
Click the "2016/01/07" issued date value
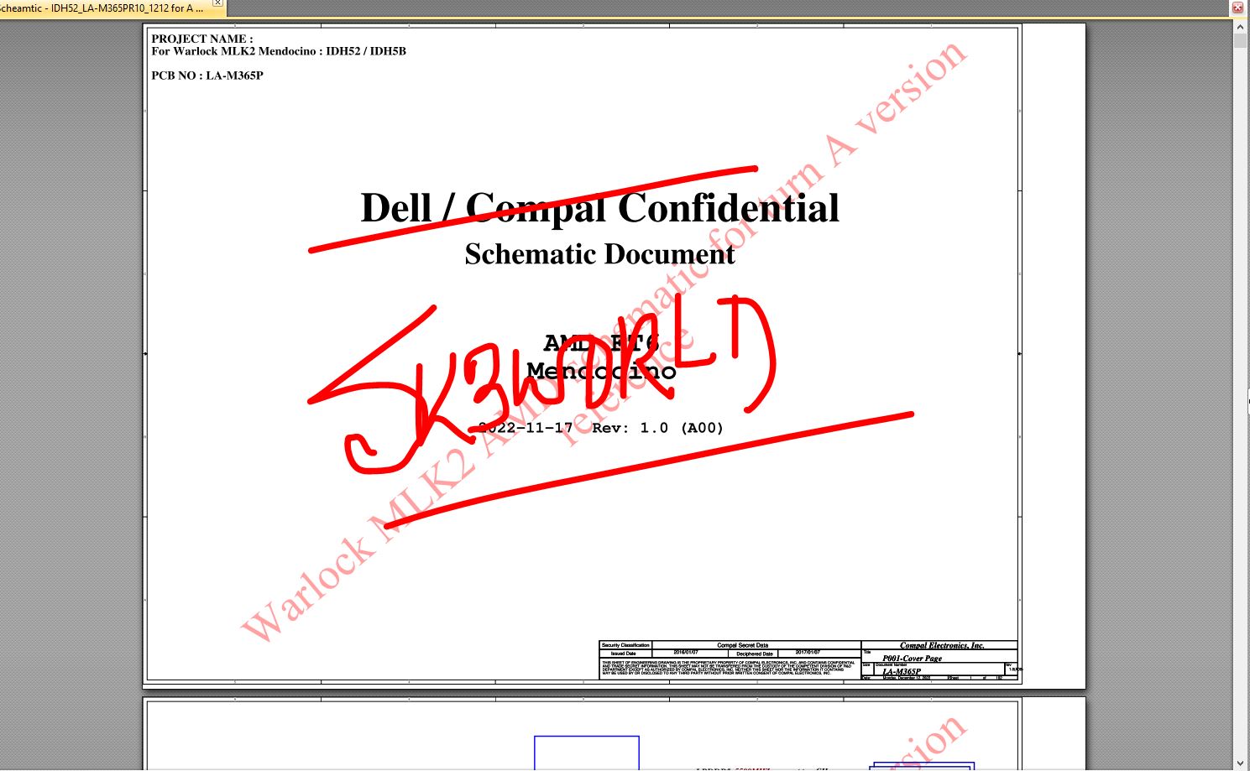coord(686,653)
